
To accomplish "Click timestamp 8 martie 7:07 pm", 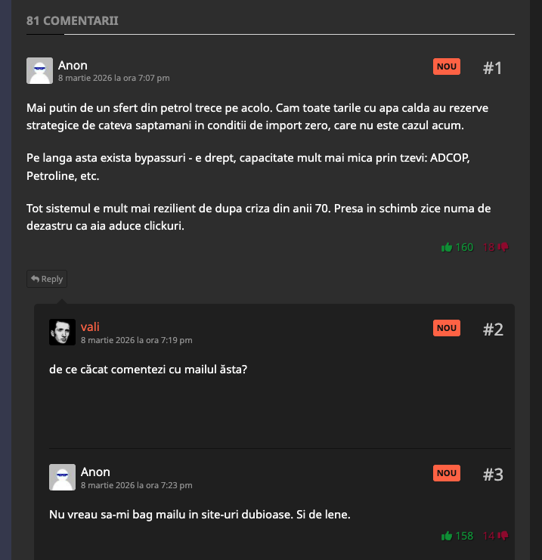I will [x=113, y=78].
